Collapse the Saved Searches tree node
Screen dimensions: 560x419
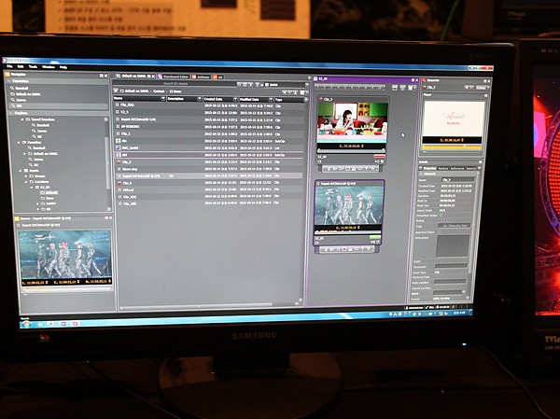(21, 119)
